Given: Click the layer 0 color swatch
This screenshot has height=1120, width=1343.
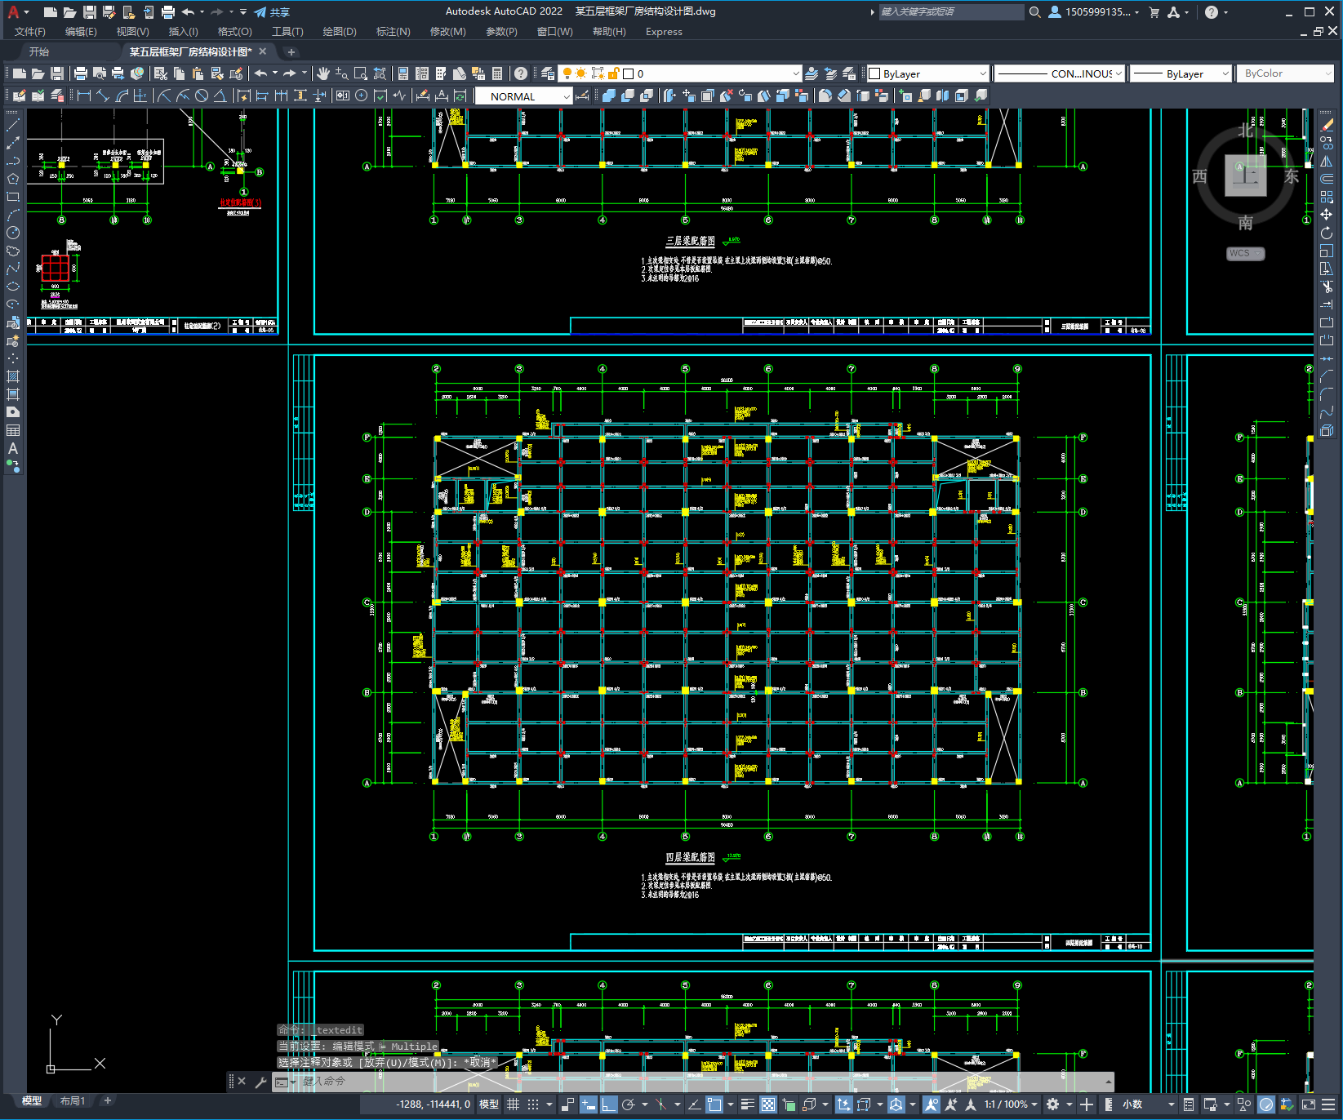Looking at the screenshot, I should (x=629, y=73).
